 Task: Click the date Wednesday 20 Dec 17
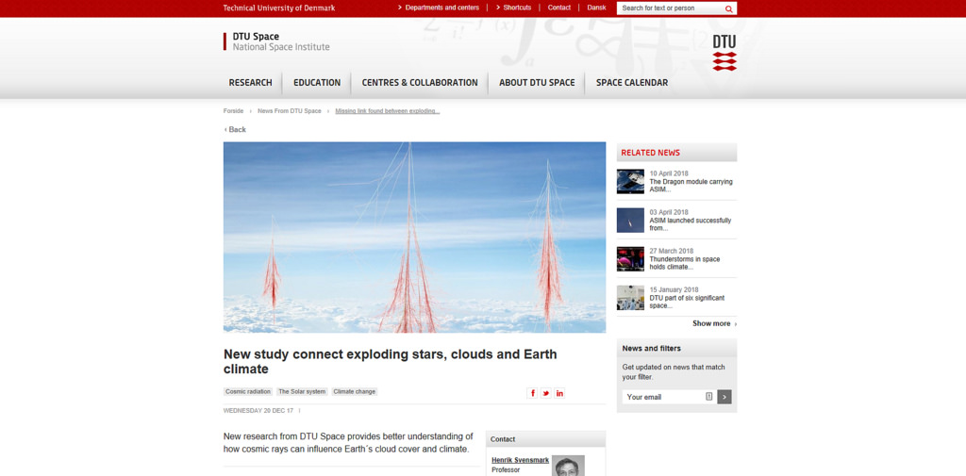click(258, 410)
